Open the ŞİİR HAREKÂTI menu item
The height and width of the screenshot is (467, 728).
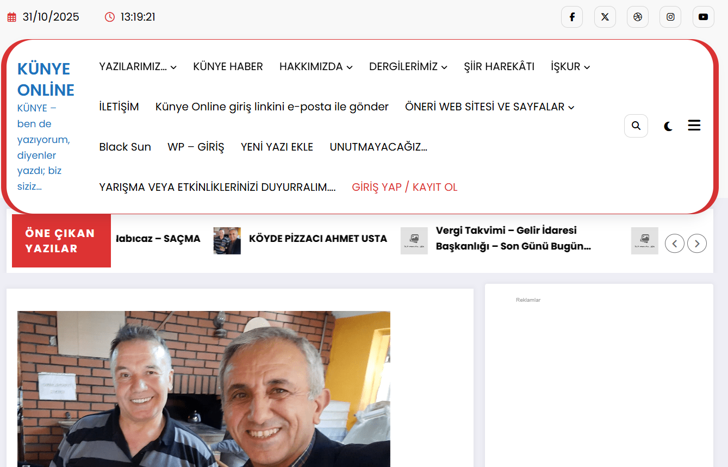(x=499, y=66)
